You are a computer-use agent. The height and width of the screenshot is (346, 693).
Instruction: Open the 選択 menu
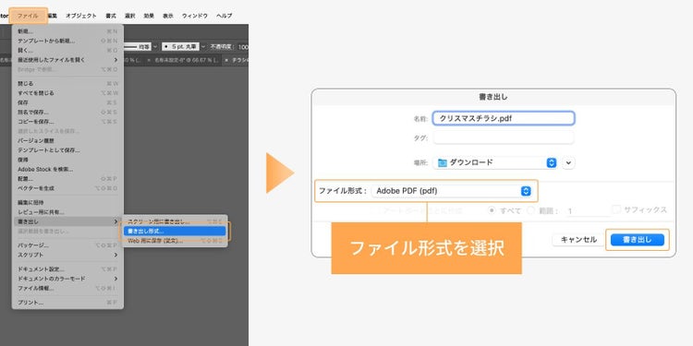[130, 16]
